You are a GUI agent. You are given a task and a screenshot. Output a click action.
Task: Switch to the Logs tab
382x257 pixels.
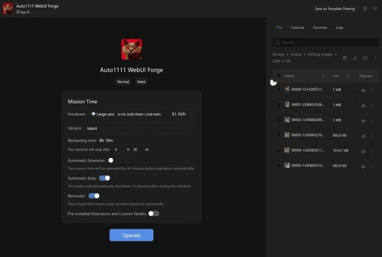point(339,28)
